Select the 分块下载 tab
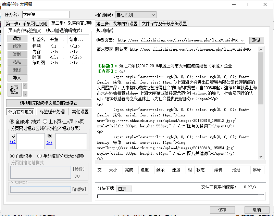Screen dimensions: 274x216 105,188
